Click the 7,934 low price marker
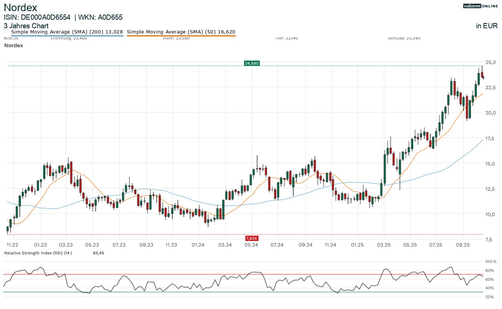This screenshot has height=309, width=502. (252, 238)
